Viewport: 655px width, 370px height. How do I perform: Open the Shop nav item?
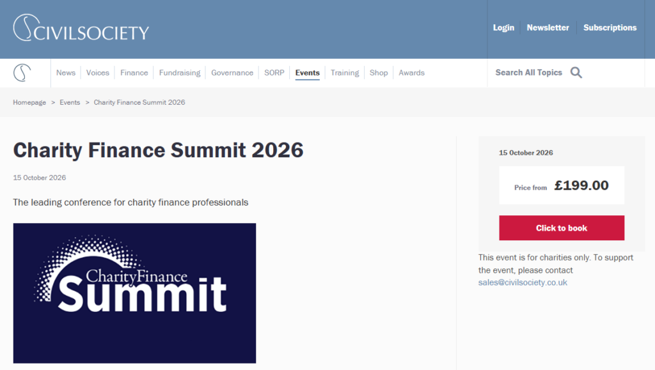click(x=379, y=73)
